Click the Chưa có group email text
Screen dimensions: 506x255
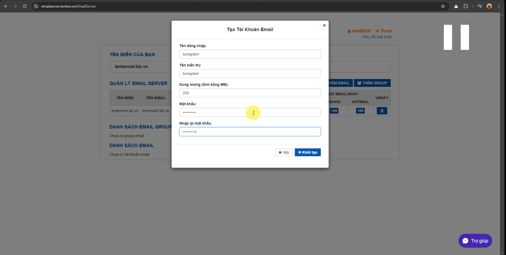tap(127, 136)
